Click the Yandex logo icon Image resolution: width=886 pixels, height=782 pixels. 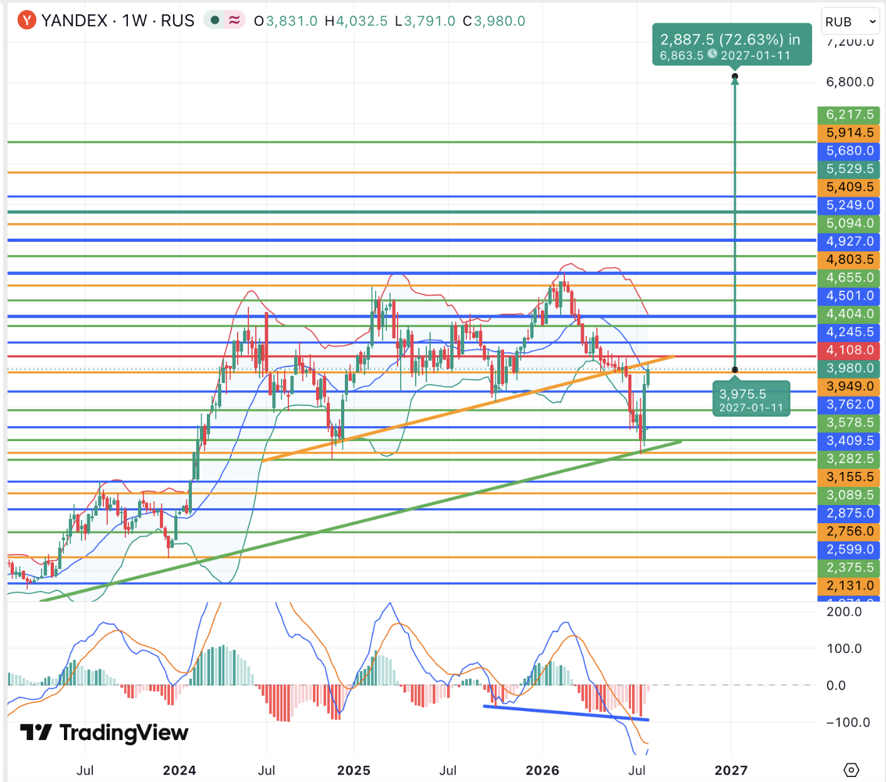pos(27,21)
